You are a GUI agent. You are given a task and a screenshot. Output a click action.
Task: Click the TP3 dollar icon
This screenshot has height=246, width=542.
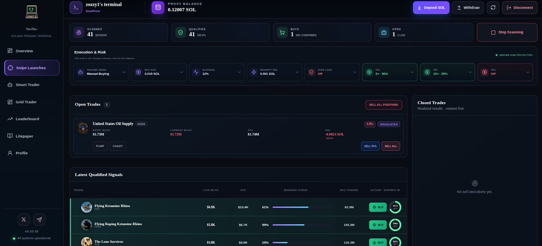click(x=485, y=72)
